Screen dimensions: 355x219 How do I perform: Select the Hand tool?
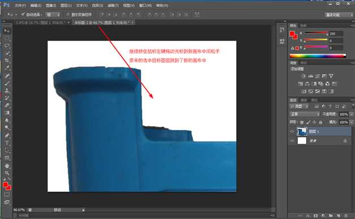(x=7, y=166)
